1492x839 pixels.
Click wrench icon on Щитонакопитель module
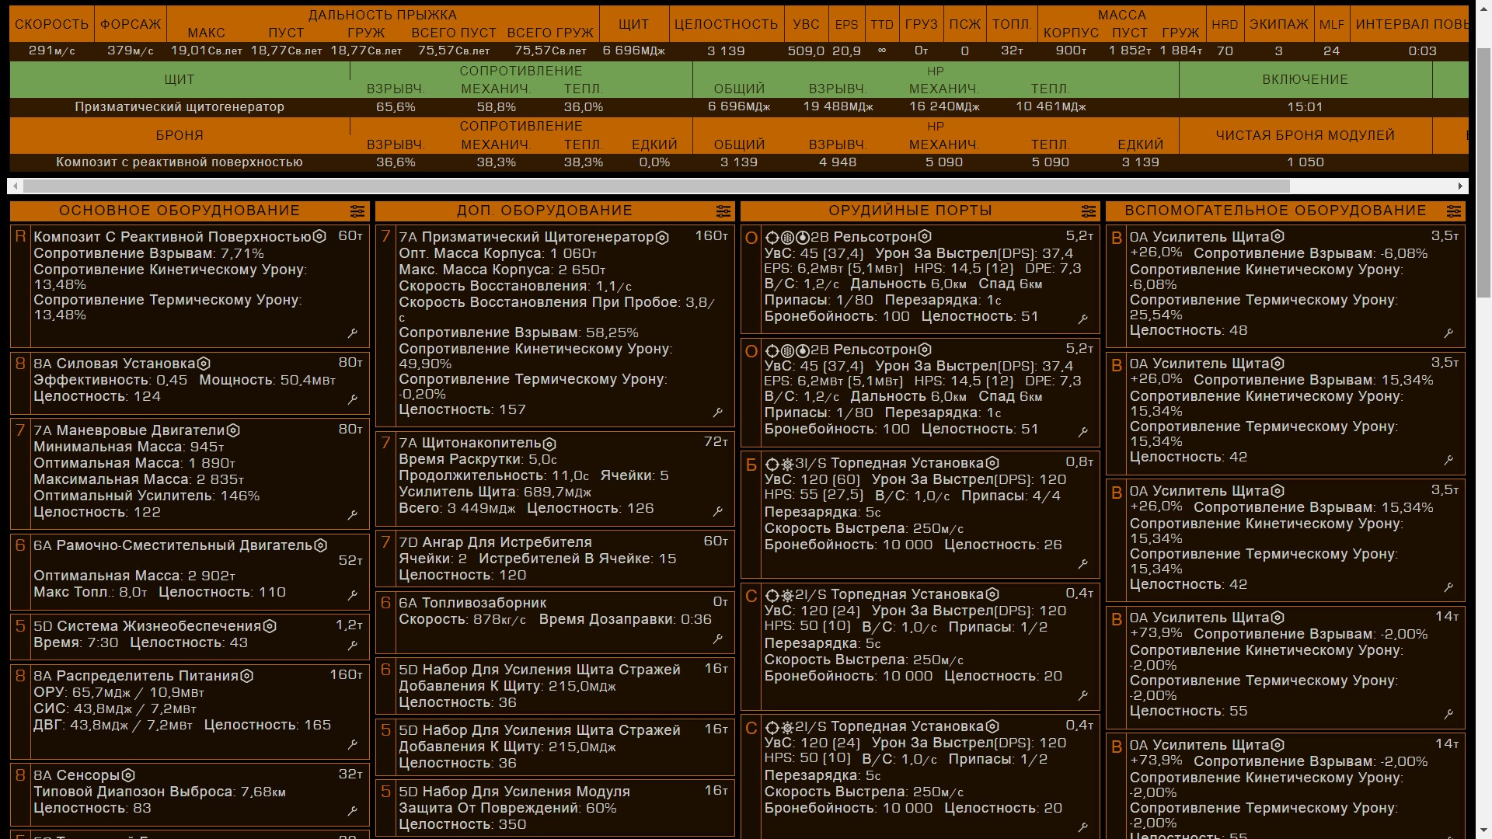coord(718,510)
